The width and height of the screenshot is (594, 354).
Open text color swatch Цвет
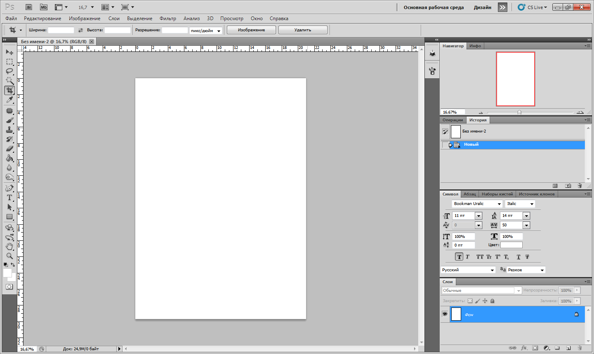tap(511, 245)
